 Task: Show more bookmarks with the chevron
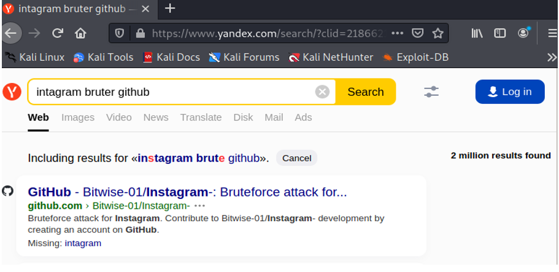tap(552, 58)
